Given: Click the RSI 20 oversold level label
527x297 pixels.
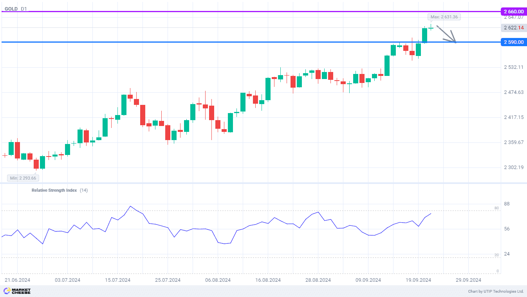Looking at the screenshot, I should coord(497,255).
